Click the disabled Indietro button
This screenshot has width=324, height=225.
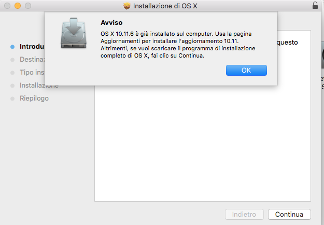[244, 214]
